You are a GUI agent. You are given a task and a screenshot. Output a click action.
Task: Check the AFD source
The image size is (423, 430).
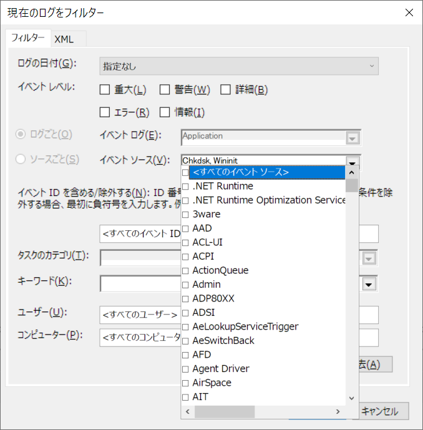pyautogui.click(x=185, y=355)
